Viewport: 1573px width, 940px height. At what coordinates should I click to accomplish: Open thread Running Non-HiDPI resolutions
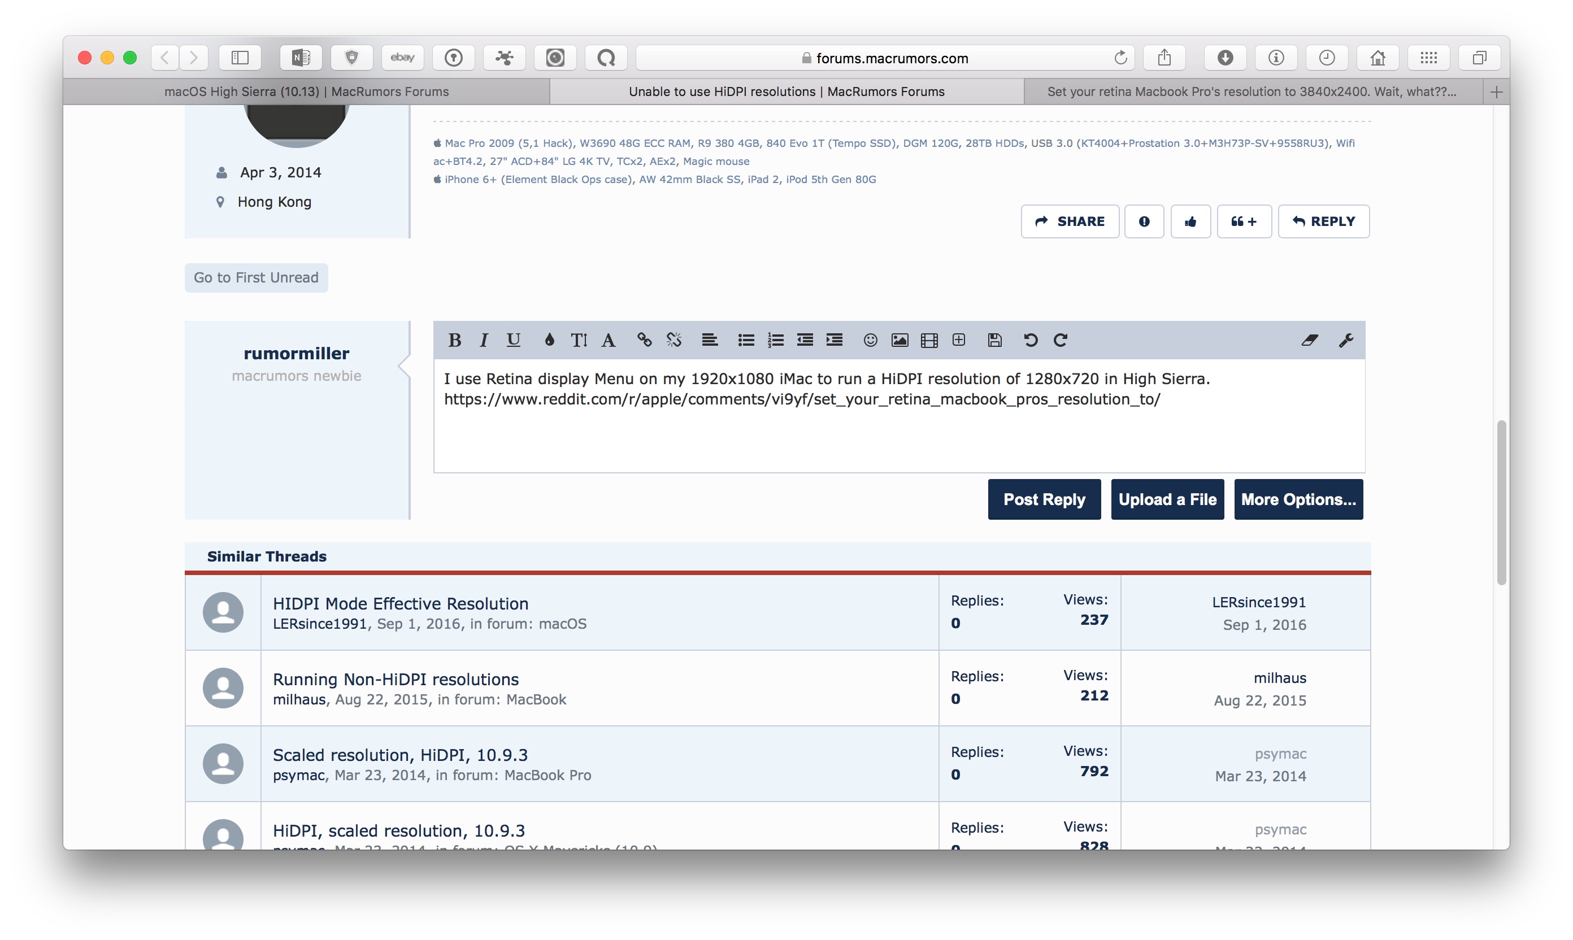point(396,679)
